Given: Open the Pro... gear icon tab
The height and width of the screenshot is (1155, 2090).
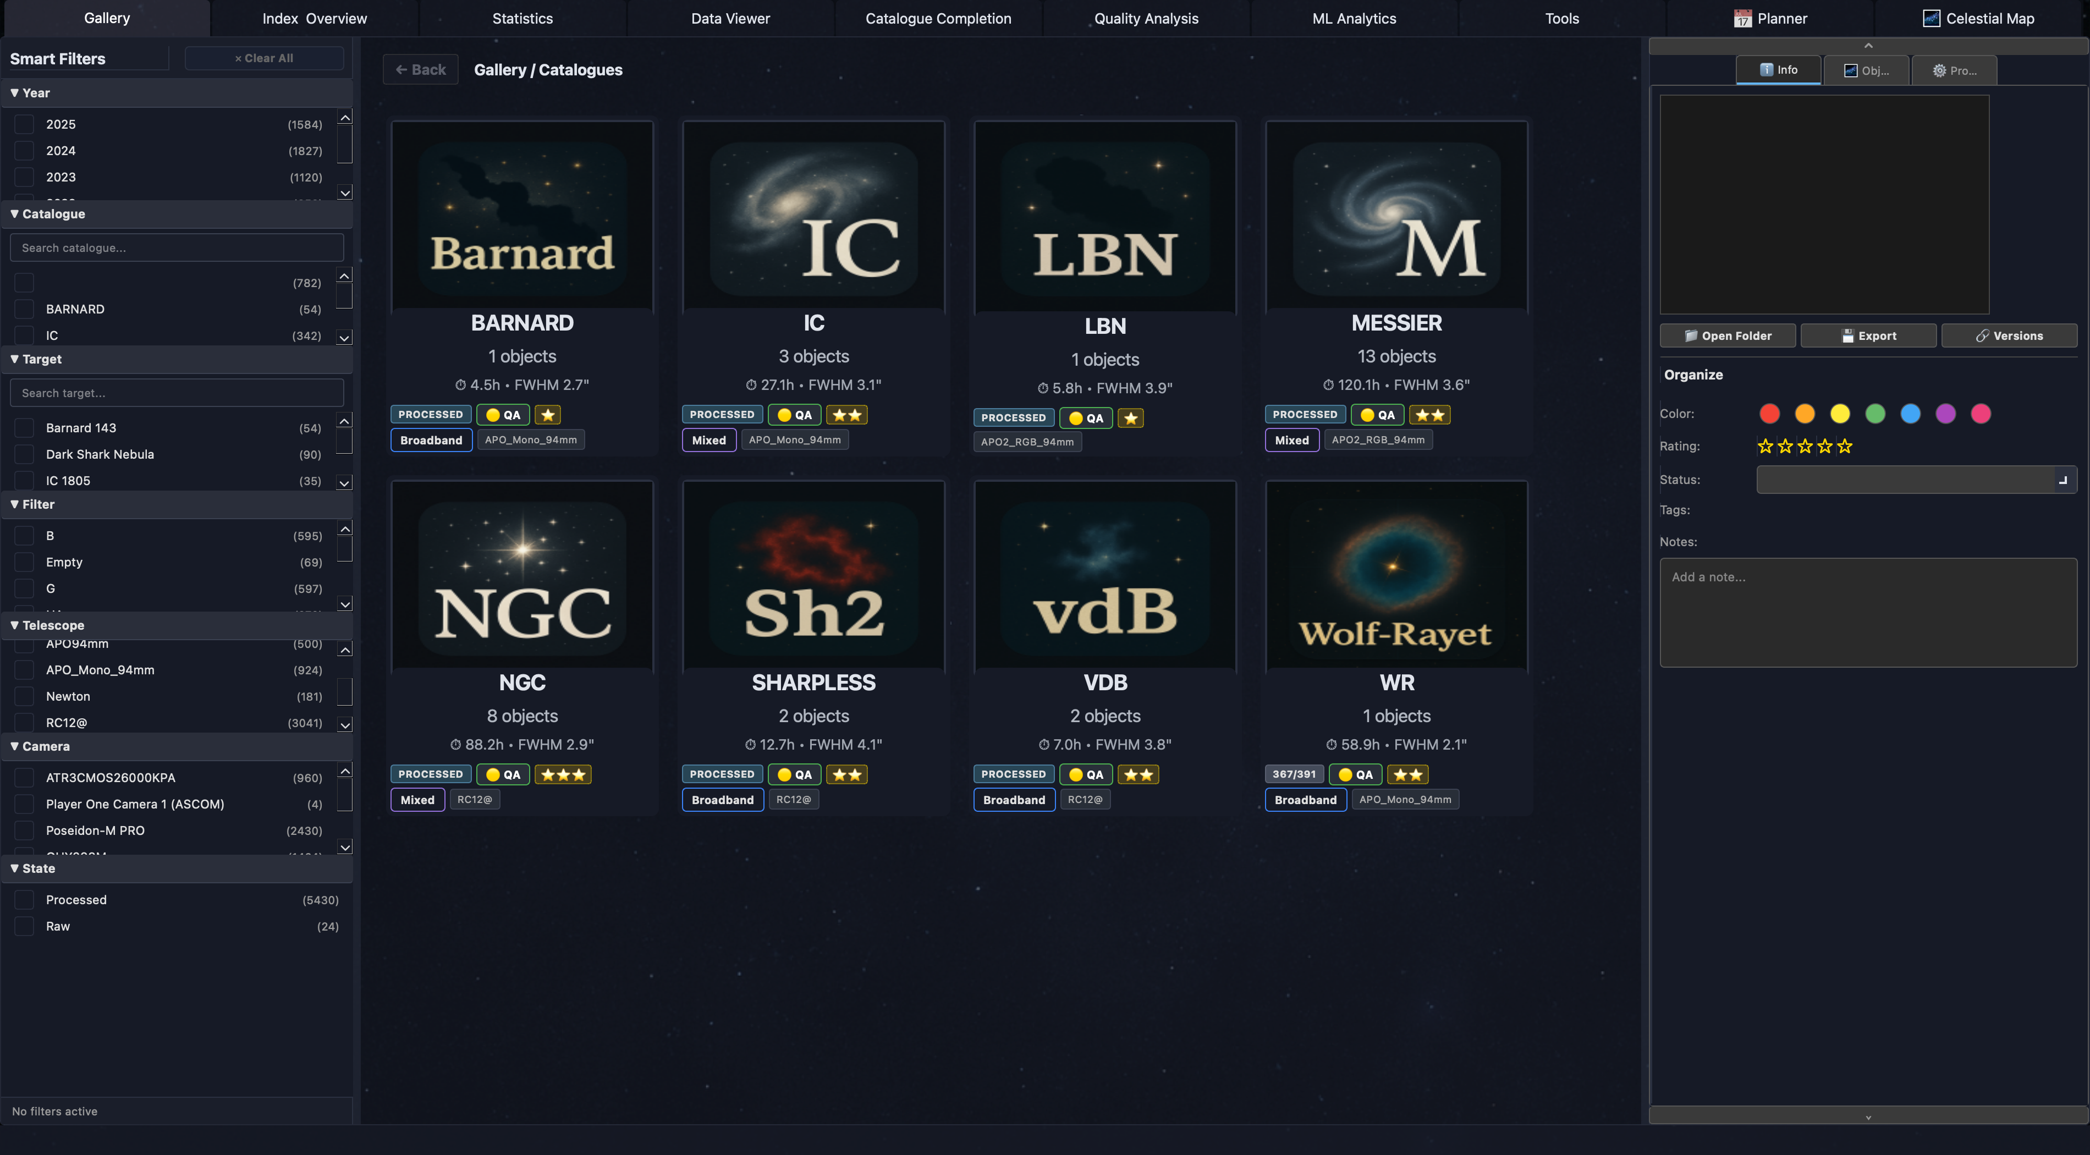Looking at the screenshot, I should (1954, 70).
